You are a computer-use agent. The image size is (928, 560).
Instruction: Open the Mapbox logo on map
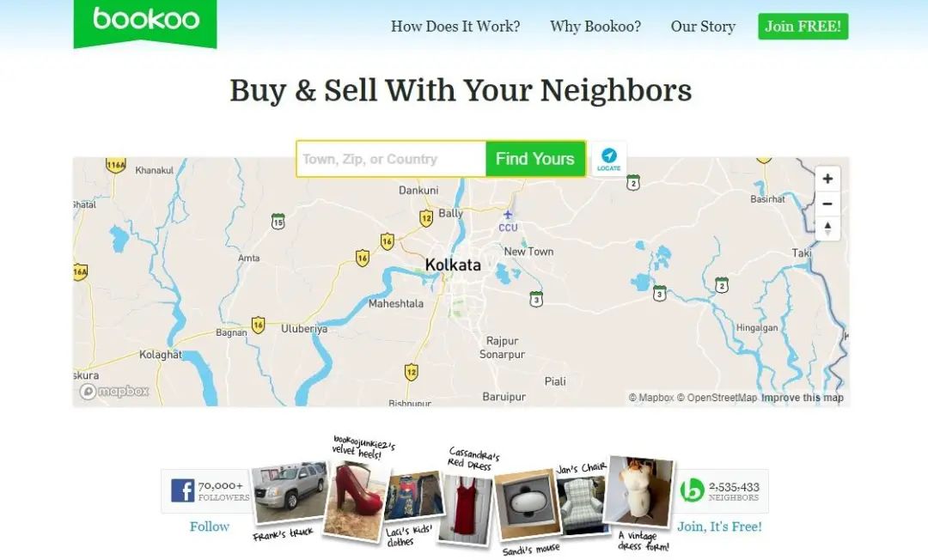click(x=114, y=392)
